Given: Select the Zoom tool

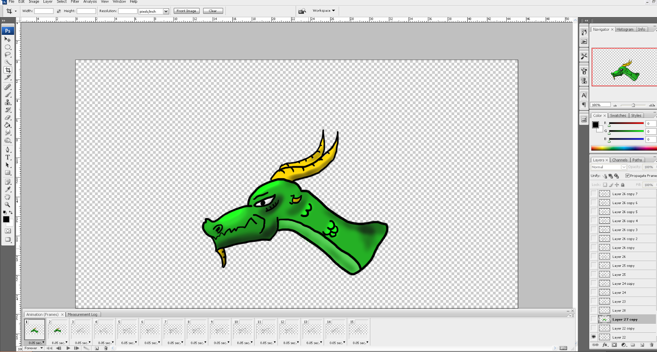Looking at the screenshot, I should (7, 204).
